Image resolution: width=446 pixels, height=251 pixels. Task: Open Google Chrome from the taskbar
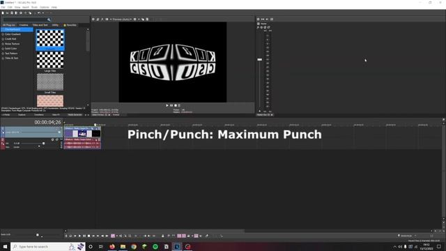(134, 246)
